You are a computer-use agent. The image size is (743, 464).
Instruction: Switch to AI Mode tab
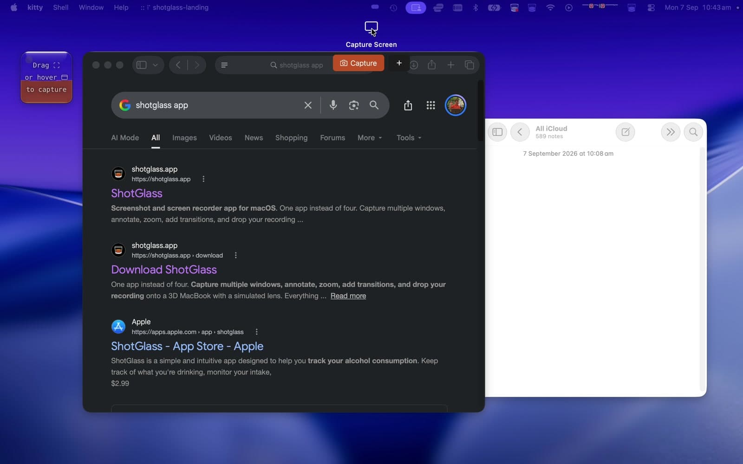125,138
